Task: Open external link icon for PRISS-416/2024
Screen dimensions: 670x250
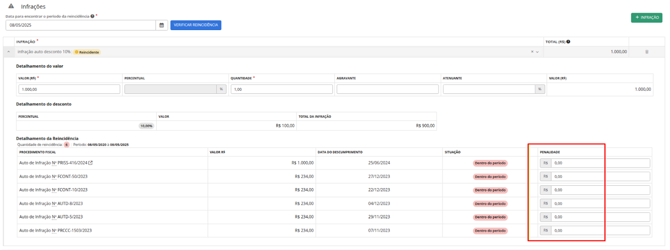Action: (x=90, y=163)
